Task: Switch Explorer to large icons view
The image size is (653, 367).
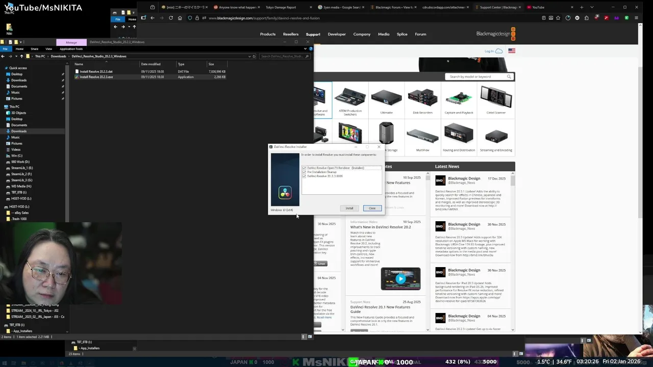Action: click(x=310, y=336)
